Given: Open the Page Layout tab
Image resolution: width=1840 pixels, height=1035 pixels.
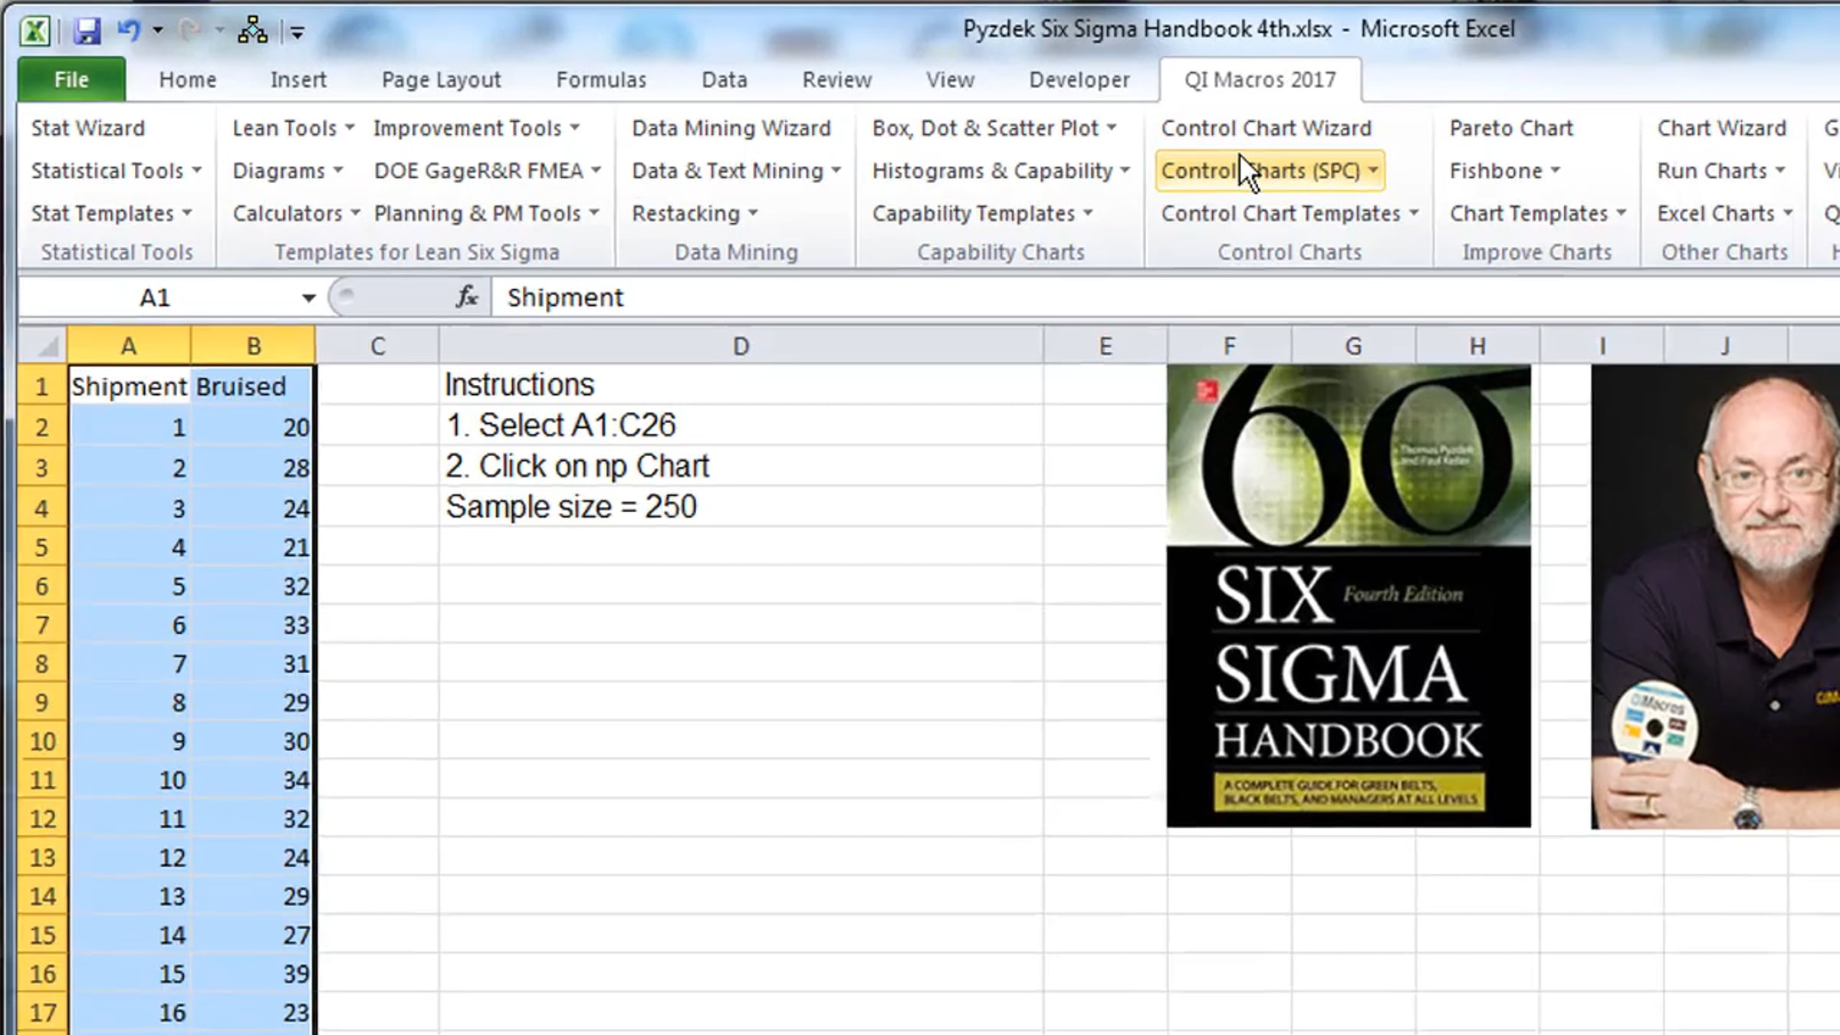Looking at the screenshot, I should click(441, 80).
